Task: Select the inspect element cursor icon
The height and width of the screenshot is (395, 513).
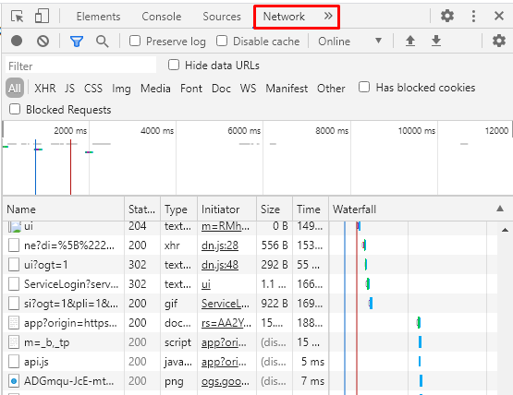Action: (x=17, y=16)
